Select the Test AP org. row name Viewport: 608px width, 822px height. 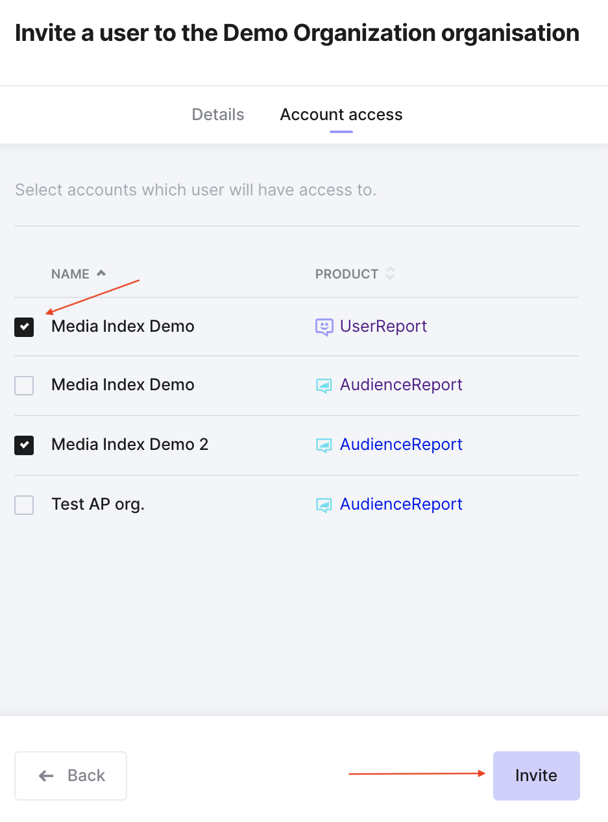coord(98,504)
